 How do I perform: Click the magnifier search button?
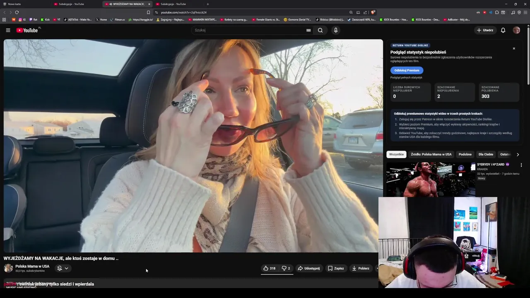320,30
